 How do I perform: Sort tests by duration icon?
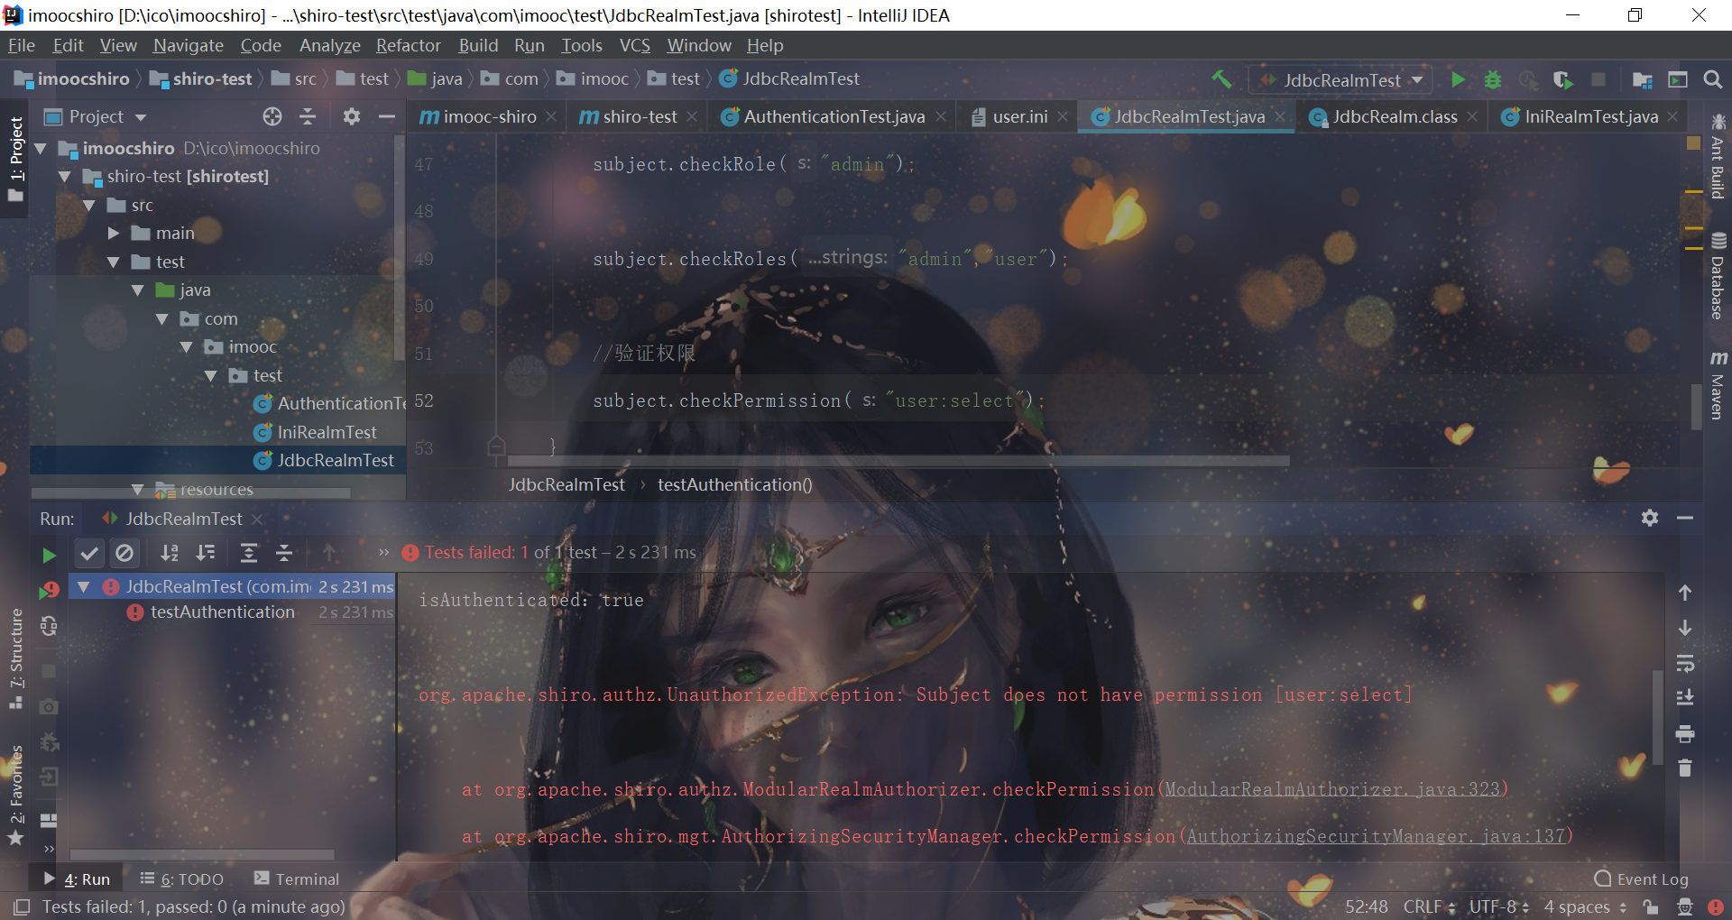[206, 553]
